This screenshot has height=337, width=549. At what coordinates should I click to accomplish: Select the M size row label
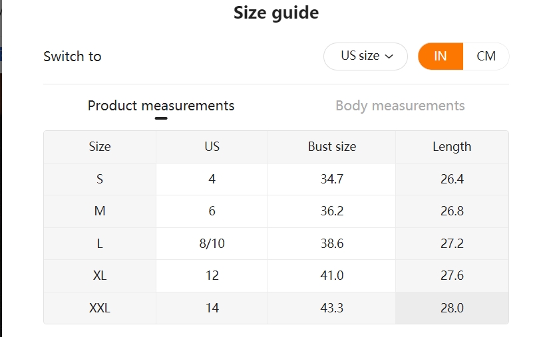coord(100,211)
